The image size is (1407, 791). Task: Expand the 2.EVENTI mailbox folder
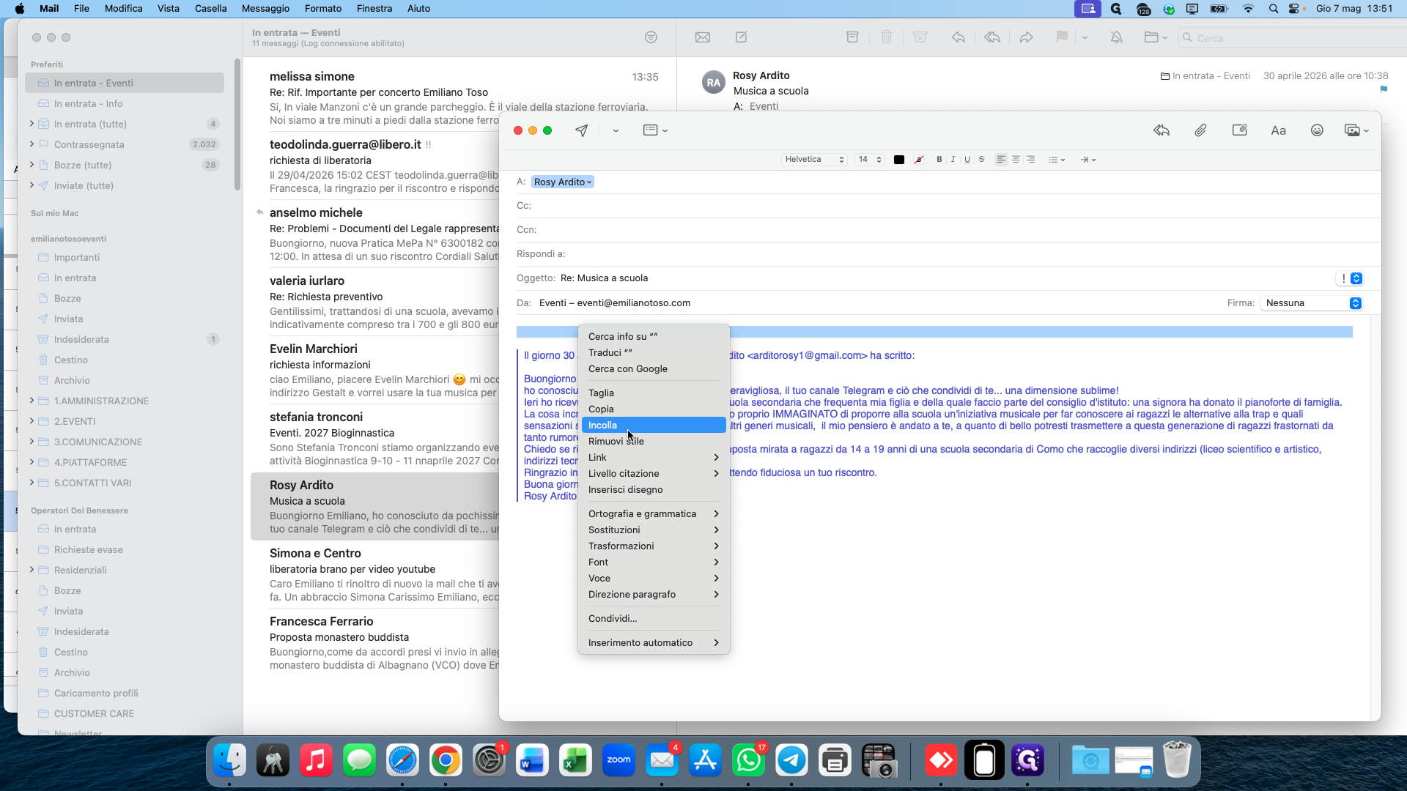click(32, 421)
